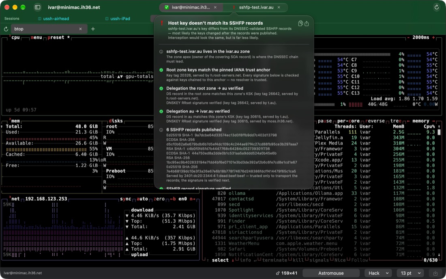Toggle the net sync option

pos(125,199)
